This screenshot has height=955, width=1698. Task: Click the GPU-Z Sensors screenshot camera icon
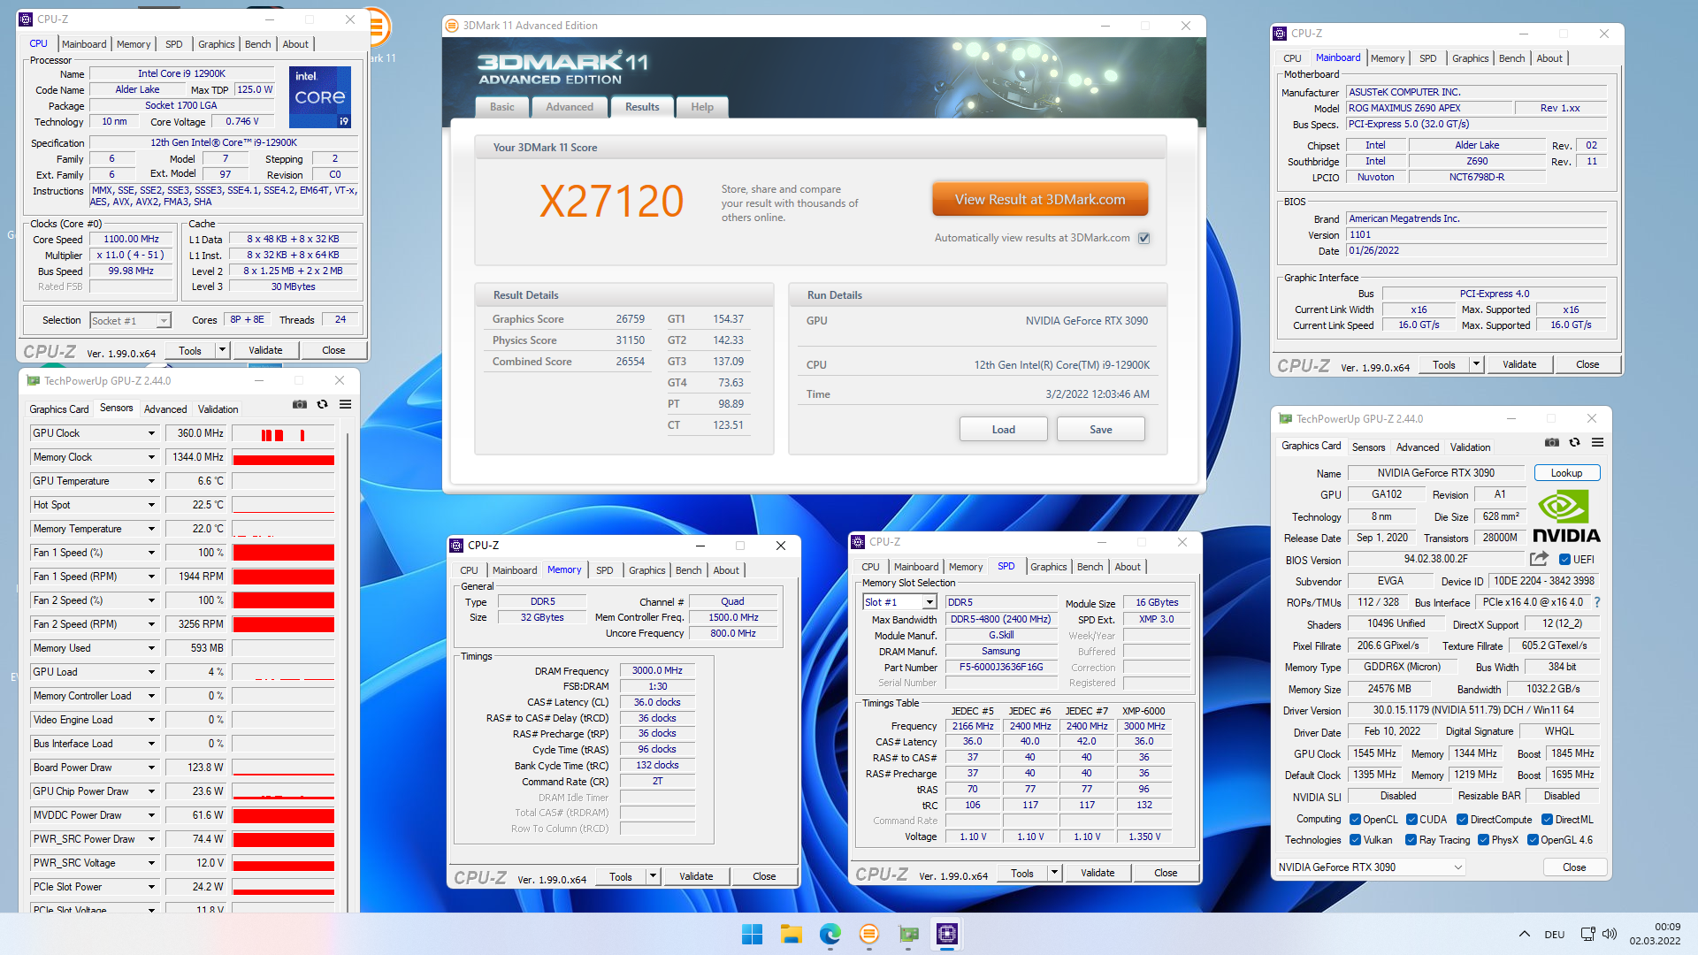pyautogui.click(x=300, y=405)
